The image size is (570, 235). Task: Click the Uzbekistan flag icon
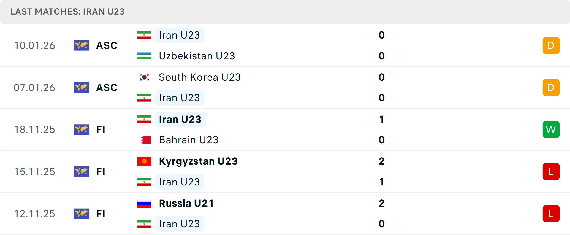point(144,56)
